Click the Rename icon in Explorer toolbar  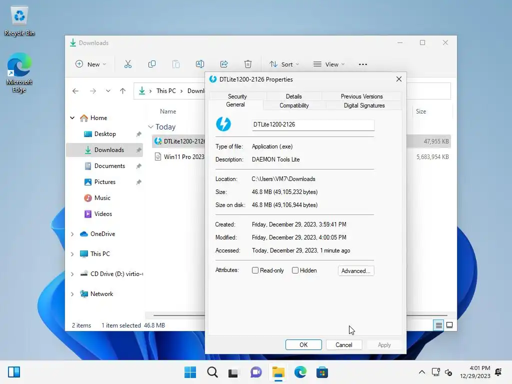pyautogui.click(x=200, y=64)
